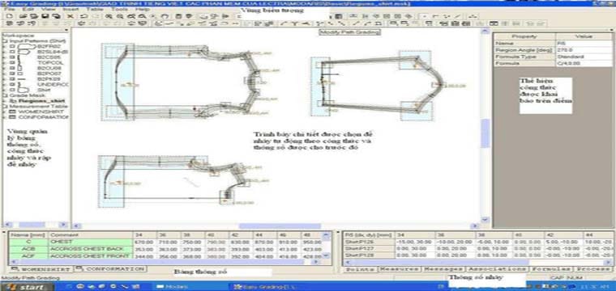Click the Open file toolbar icon
This screenshot has width=616, height=291.
(23, 16)
